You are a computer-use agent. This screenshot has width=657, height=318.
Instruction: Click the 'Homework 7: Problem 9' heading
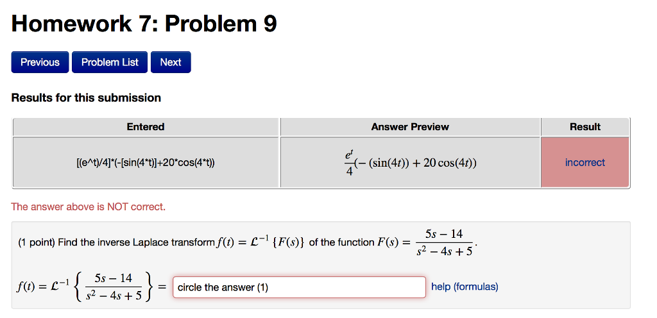click(x=144, y=24)
